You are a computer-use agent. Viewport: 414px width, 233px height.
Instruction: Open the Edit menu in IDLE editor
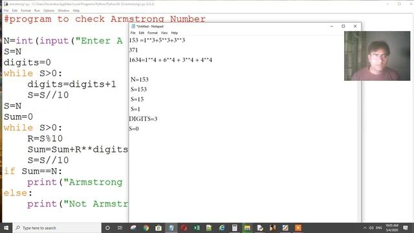pos(15,10)
